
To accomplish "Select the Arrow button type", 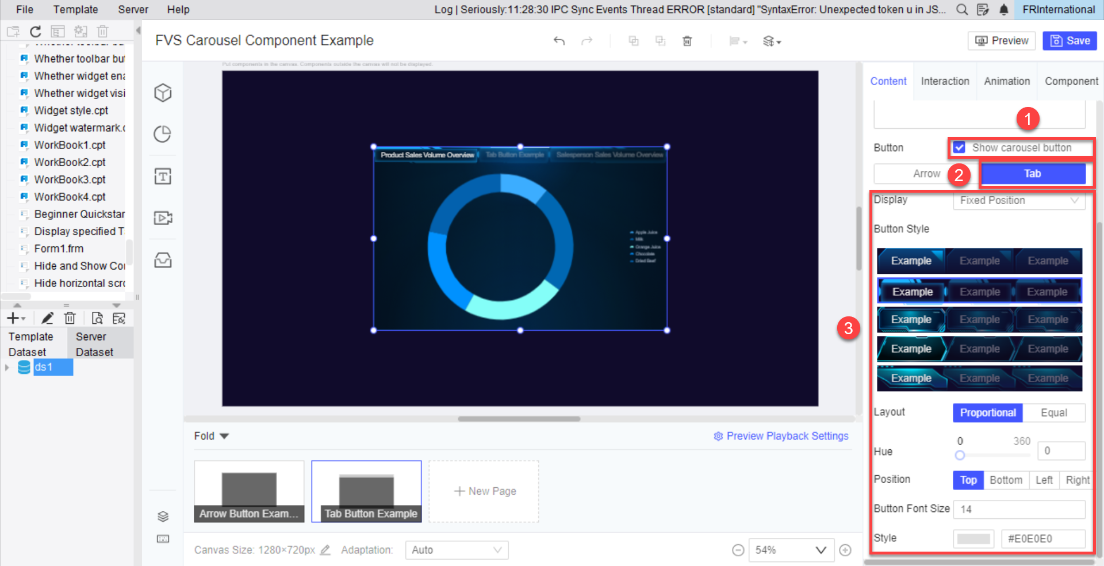I will (x=926, y=174).
